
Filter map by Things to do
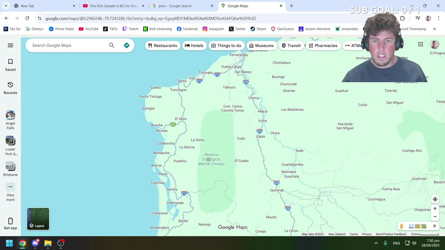coord(226,45)
